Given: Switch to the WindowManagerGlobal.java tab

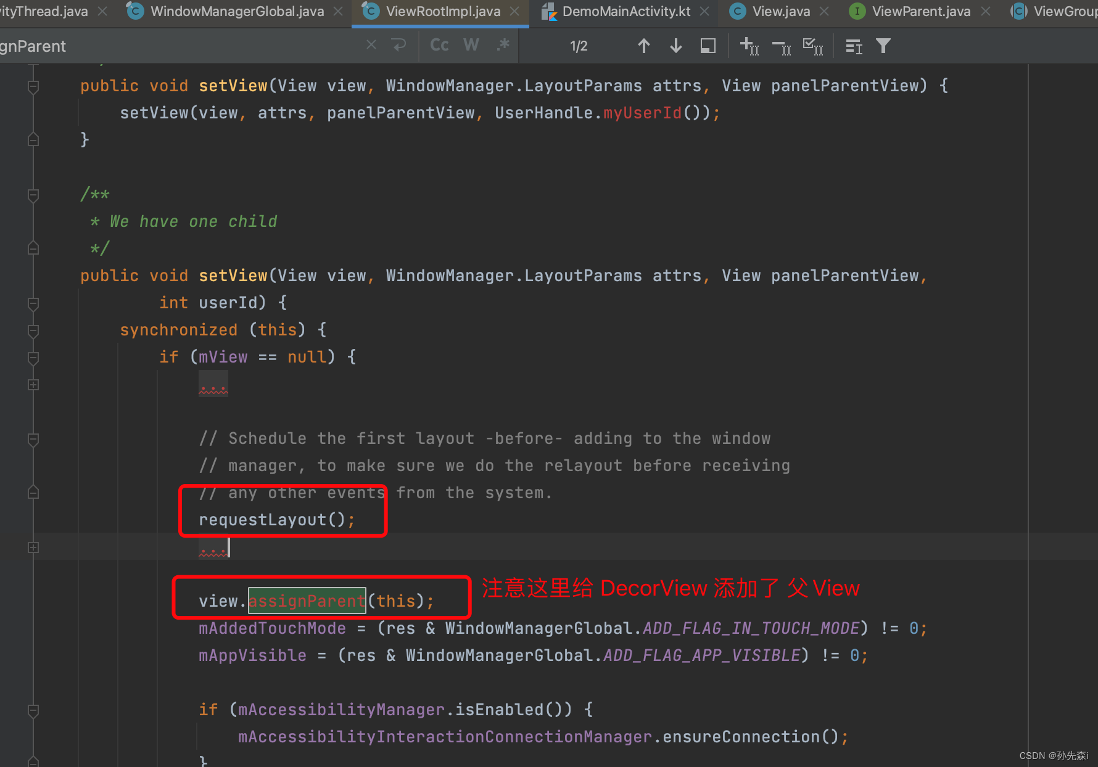Looking at the screenshot, I should click(237, 11).
